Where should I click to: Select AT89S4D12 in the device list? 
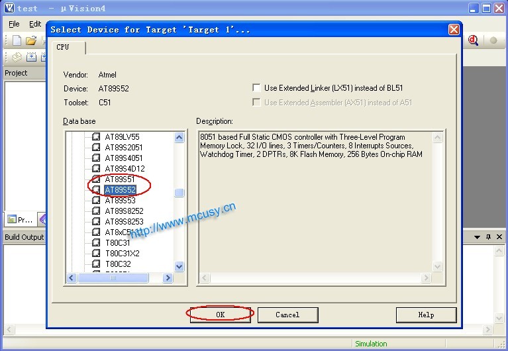tap(125, 169)
